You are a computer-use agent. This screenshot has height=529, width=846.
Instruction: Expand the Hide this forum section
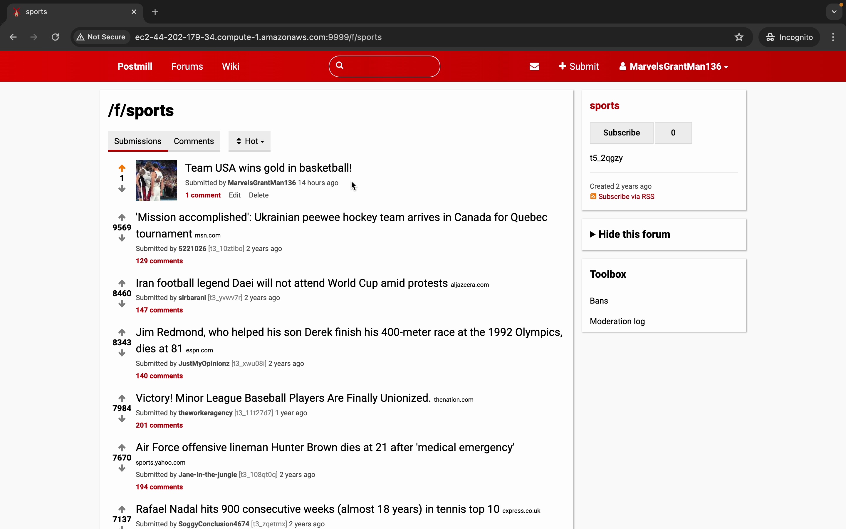pos(630,235)
